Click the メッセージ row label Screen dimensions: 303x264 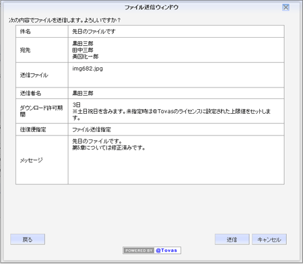click(x=32, y=160)
